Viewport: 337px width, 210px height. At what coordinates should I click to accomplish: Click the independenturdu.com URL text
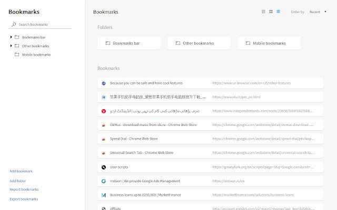pyautogui.click(x=263, y=111)
